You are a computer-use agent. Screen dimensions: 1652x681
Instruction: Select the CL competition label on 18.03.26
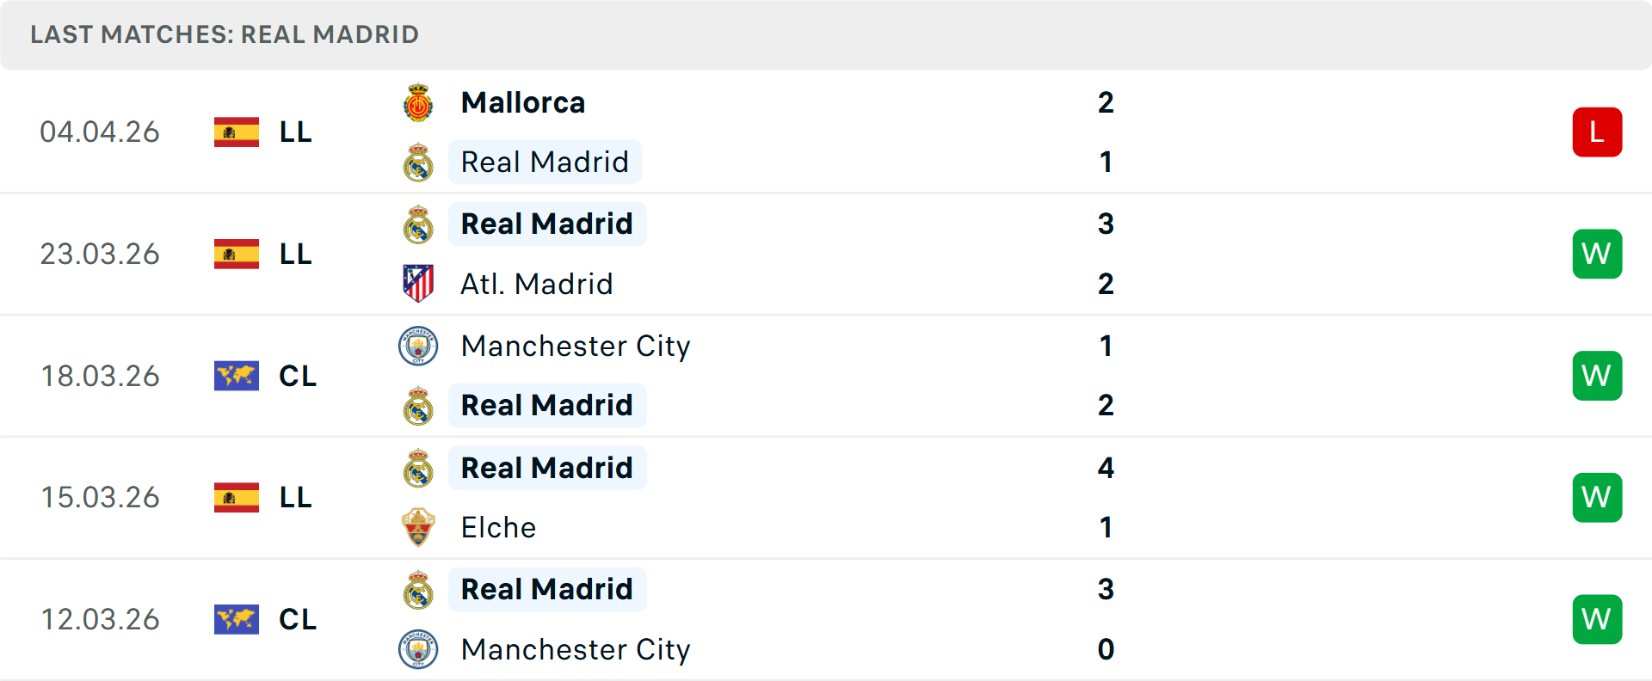(298, 376)
